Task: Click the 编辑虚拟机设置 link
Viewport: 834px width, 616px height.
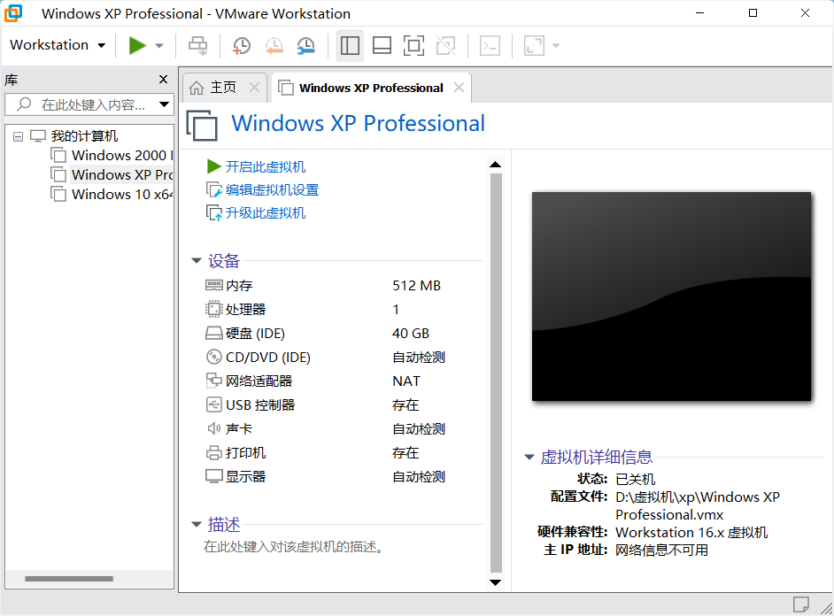Action: click(x=271, y=189)
